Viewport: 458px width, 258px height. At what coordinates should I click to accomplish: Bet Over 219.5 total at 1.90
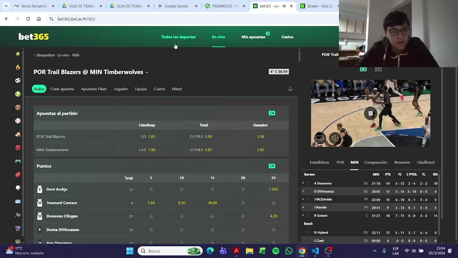tap(201, 137)
